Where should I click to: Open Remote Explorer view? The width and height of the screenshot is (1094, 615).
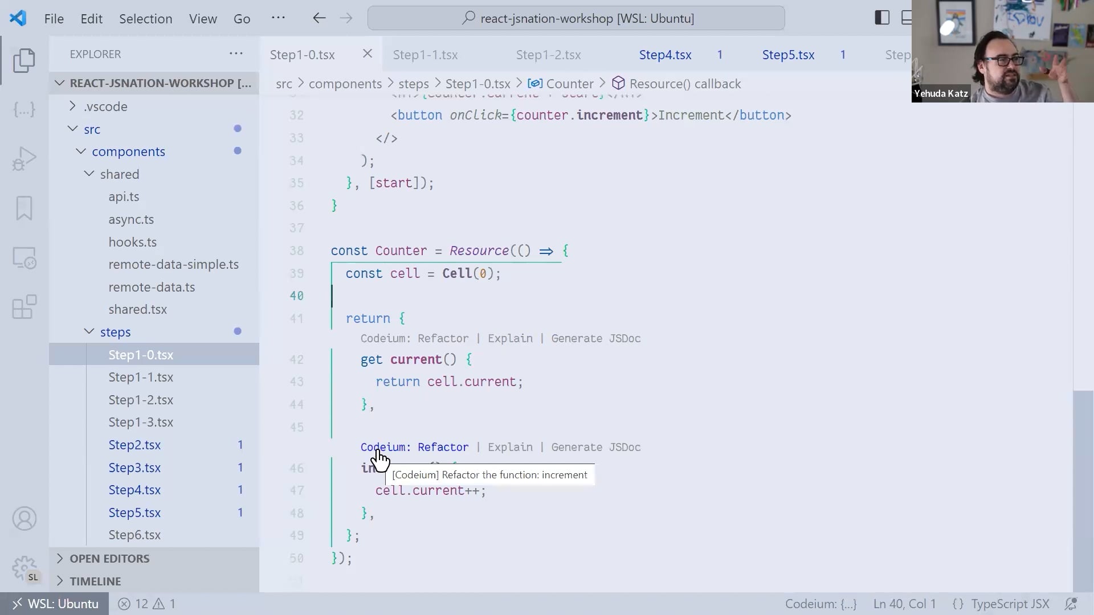click(24, 259)
